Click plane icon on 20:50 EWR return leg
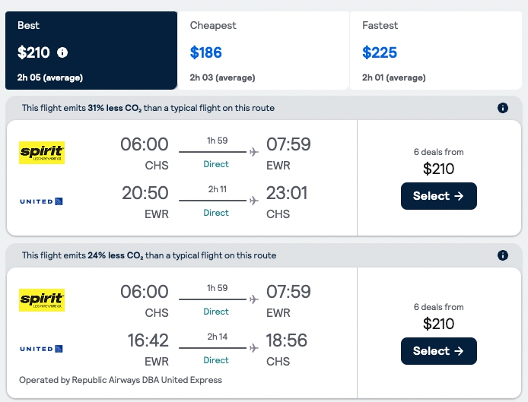The height and width of the screenshot is (402, 528). point(253,201)
